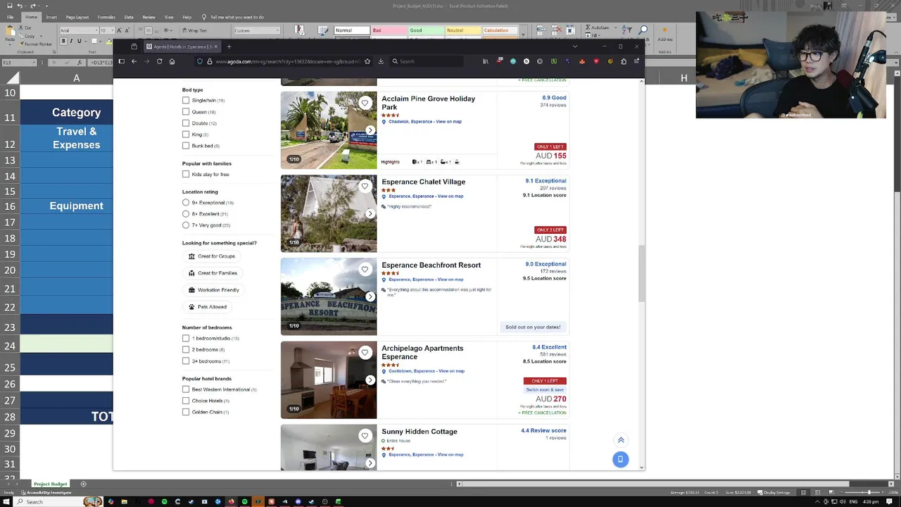Check the Queen bed type filter
901x507 pixels.
click(x=186, y=112)
